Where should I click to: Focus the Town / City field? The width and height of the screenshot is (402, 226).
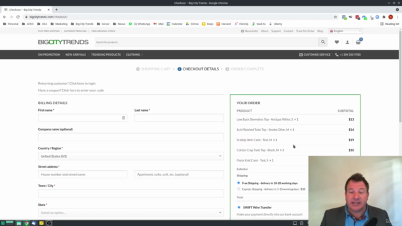[x=131, y=193]
